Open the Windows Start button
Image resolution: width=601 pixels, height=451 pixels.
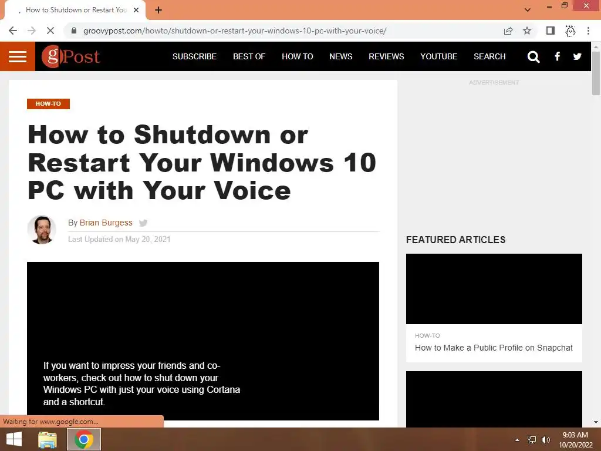14,439
